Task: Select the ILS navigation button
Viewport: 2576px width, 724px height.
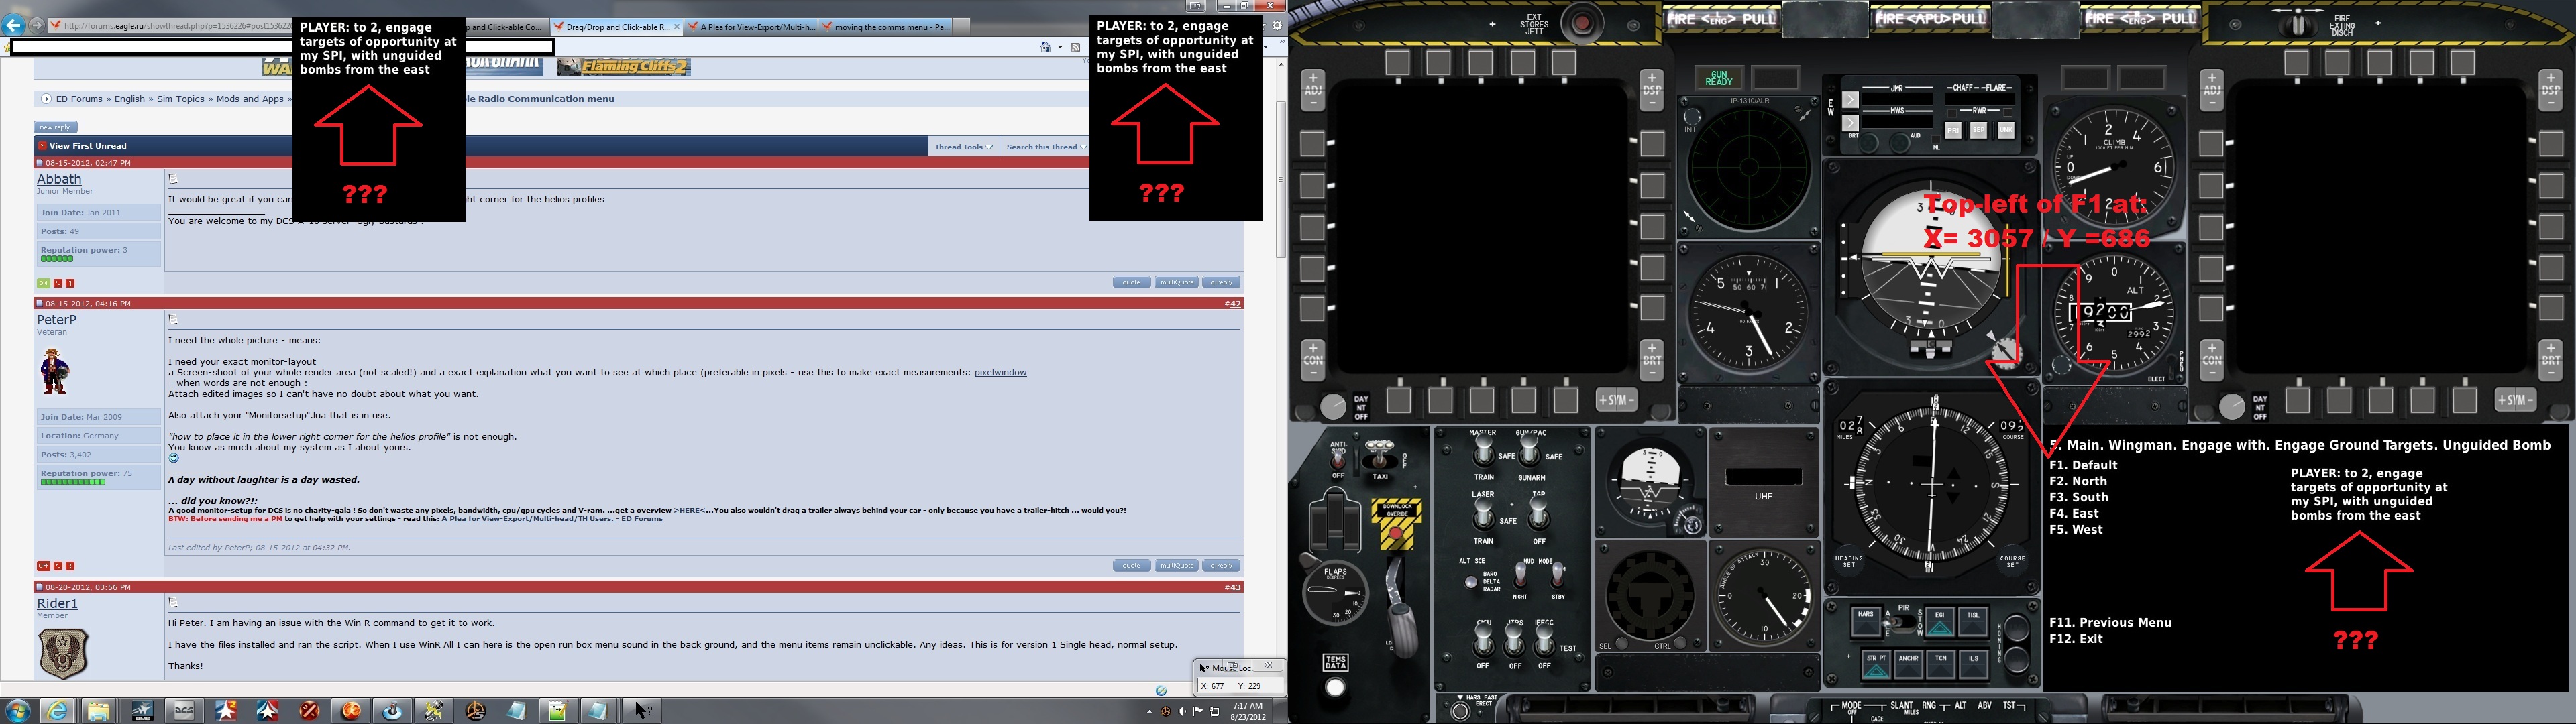Action: pos(1974,665)
